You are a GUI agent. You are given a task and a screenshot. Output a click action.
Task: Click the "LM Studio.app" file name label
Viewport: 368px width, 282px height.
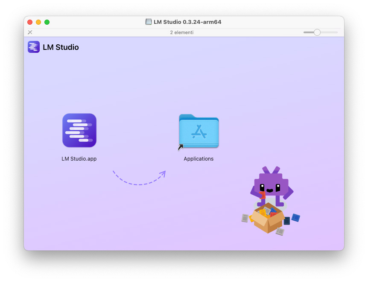(x=79, y=159)
